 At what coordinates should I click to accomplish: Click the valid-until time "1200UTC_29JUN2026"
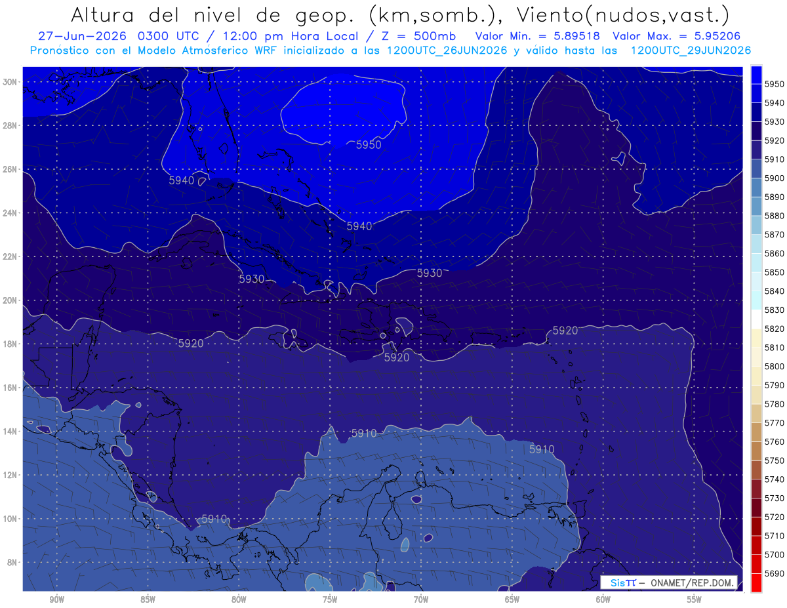(x=691, y=50)
